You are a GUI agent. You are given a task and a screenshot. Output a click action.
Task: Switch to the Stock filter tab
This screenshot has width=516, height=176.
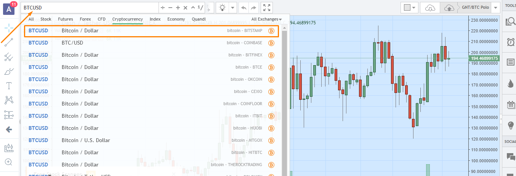pyautogui.click(x=46, y=19)
